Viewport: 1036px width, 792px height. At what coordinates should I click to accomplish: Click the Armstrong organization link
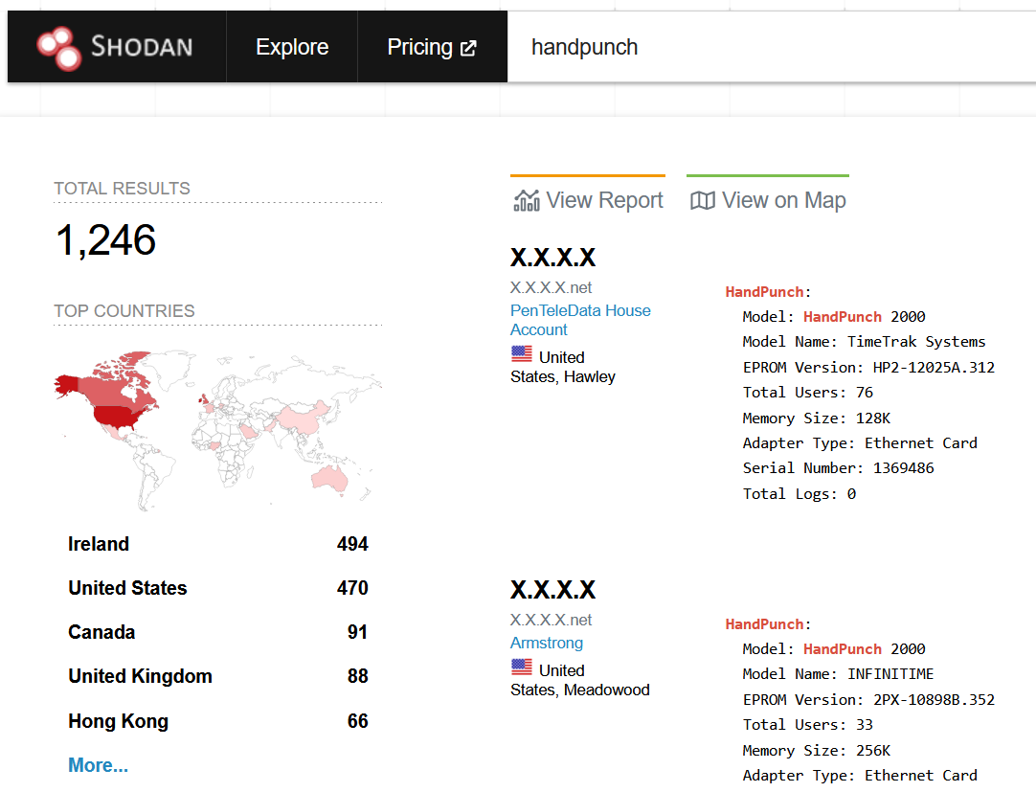pos(547,643)
